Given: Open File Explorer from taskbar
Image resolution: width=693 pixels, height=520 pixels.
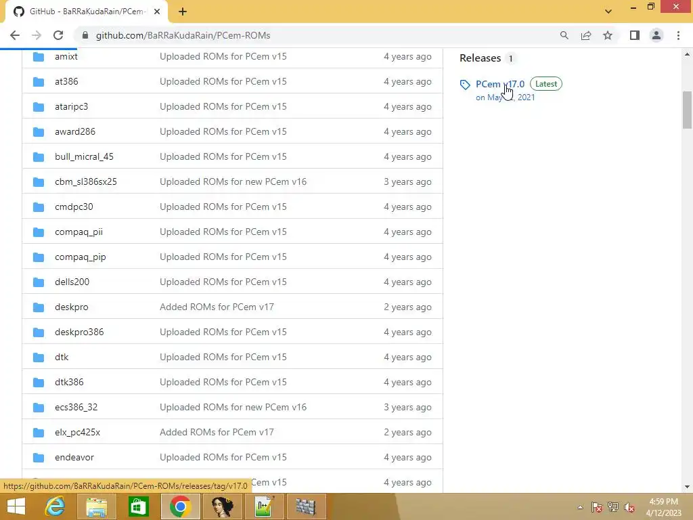Looking at the screenshot, I should [96, 506].
